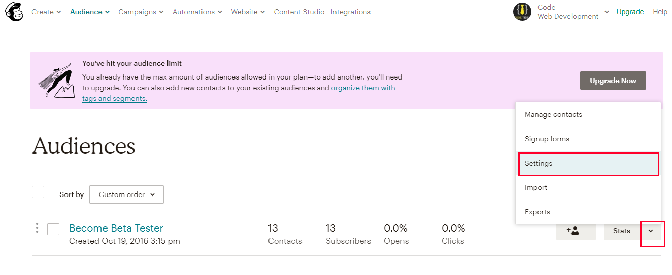This screenshot has height=275, width=672.
Task: Expand the chevron next to Stats
Action: pos(651,231)
